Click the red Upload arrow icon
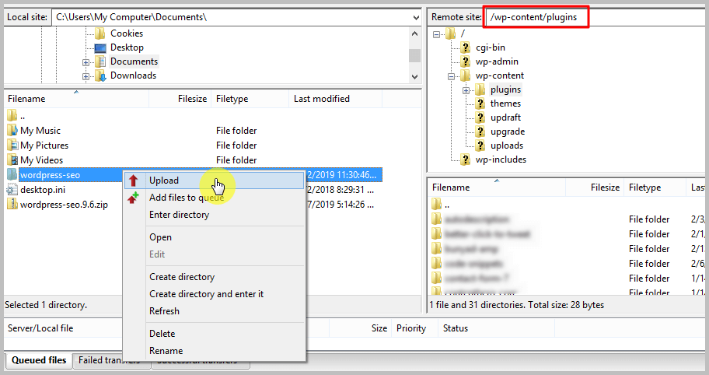The height and width of the screenshot is (375, 709). click(x=133, y=180)
